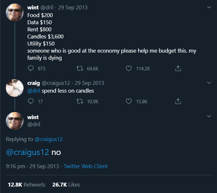Open craig's profile picture
Screen dimensions: 217x193
15,88
